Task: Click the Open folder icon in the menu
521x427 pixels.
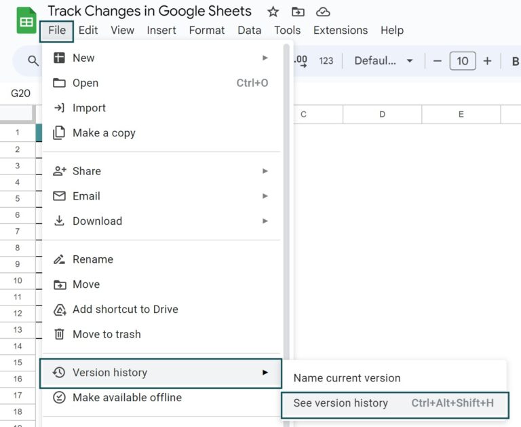Action: click(59, 82)
